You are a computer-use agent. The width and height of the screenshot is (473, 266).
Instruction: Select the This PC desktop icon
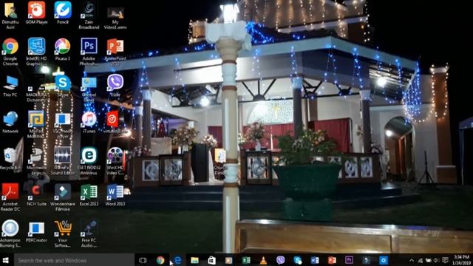coord(10,86)
